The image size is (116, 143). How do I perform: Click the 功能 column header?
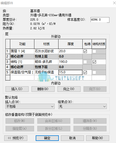point(22,44)
